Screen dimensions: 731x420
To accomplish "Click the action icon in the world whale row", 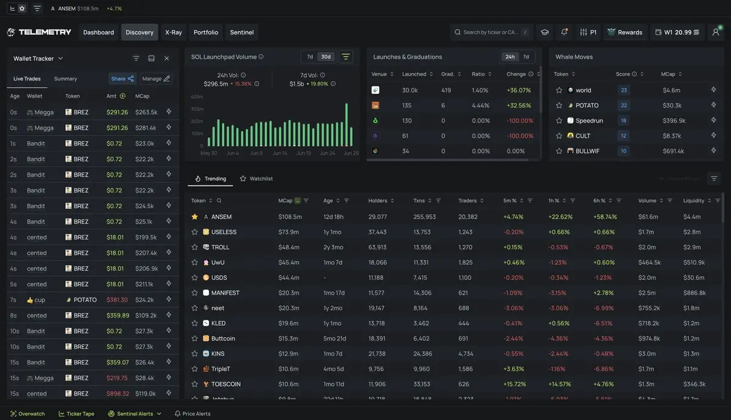I will 714,89.
